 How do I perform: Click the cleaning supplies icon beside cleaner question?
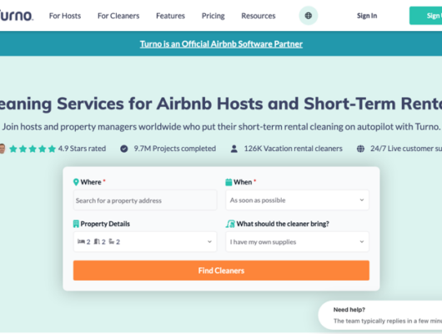(230, 224)
